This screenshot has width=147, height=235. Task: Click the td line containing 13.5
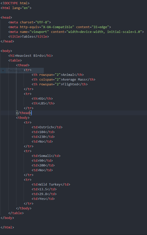click(44, 189)
